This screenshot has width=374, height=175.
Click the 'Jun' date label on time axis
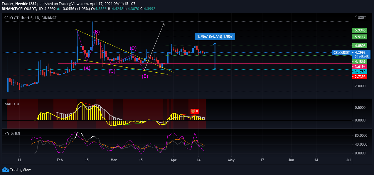pos(291,160)
